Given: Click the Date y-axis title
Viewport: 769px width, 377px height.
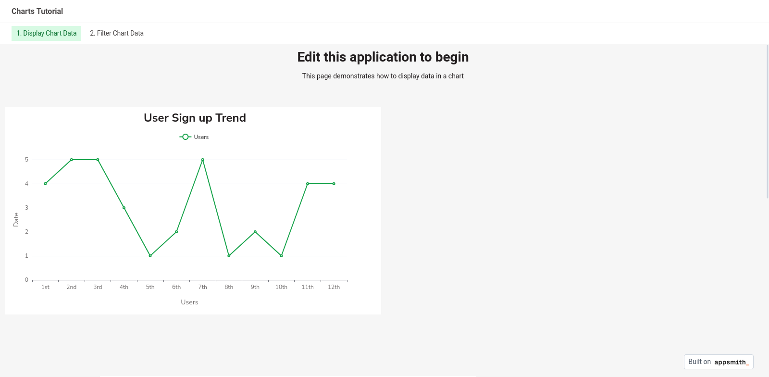Looking at the screenshot, I should click(16, 220).
